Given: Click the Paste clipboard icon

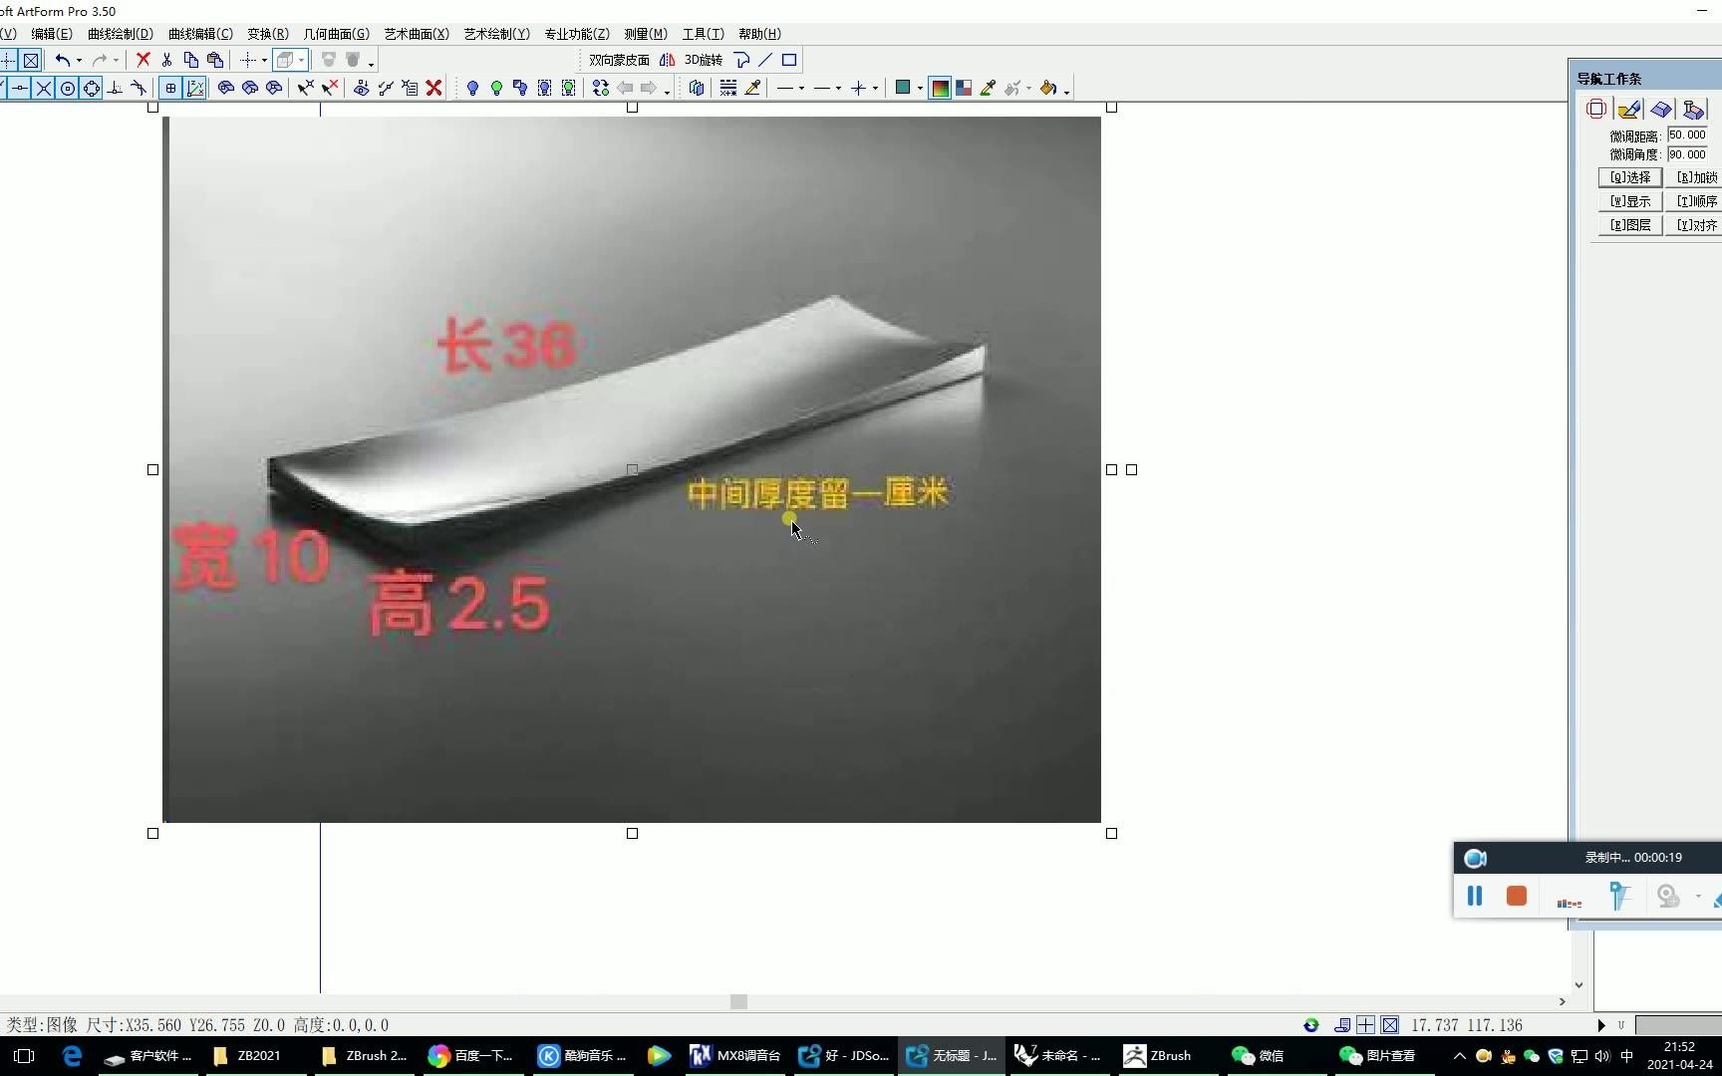Looking at the screenshot, I should coord(214,60).
